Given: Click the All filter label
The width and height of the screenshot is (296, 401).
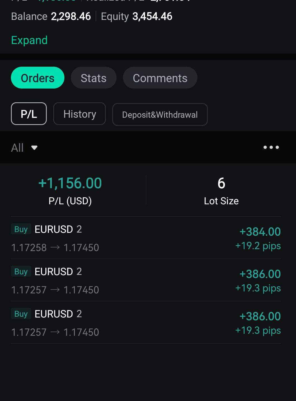Looking at the screenshot, I should pyautogui.click(x=17, y=148).
